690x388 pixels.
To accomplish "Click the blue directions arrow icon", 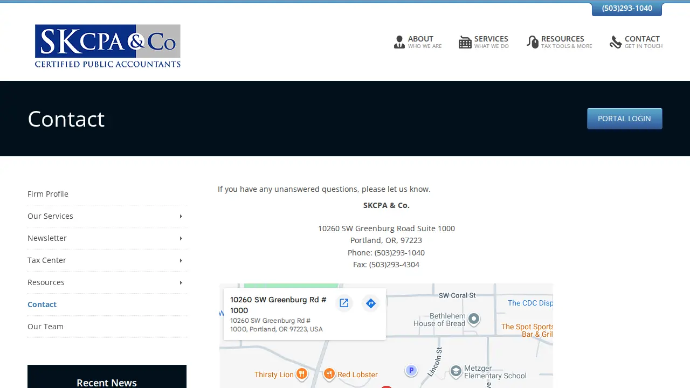I will (x=371, y=303).
